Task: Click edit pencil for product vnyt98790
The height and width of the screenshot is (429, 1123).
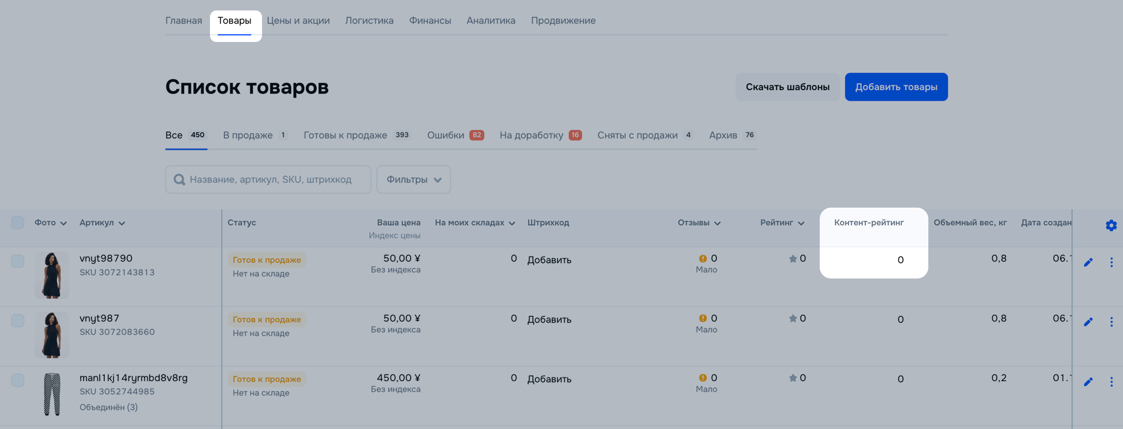Action: [x=1088, y=262]
